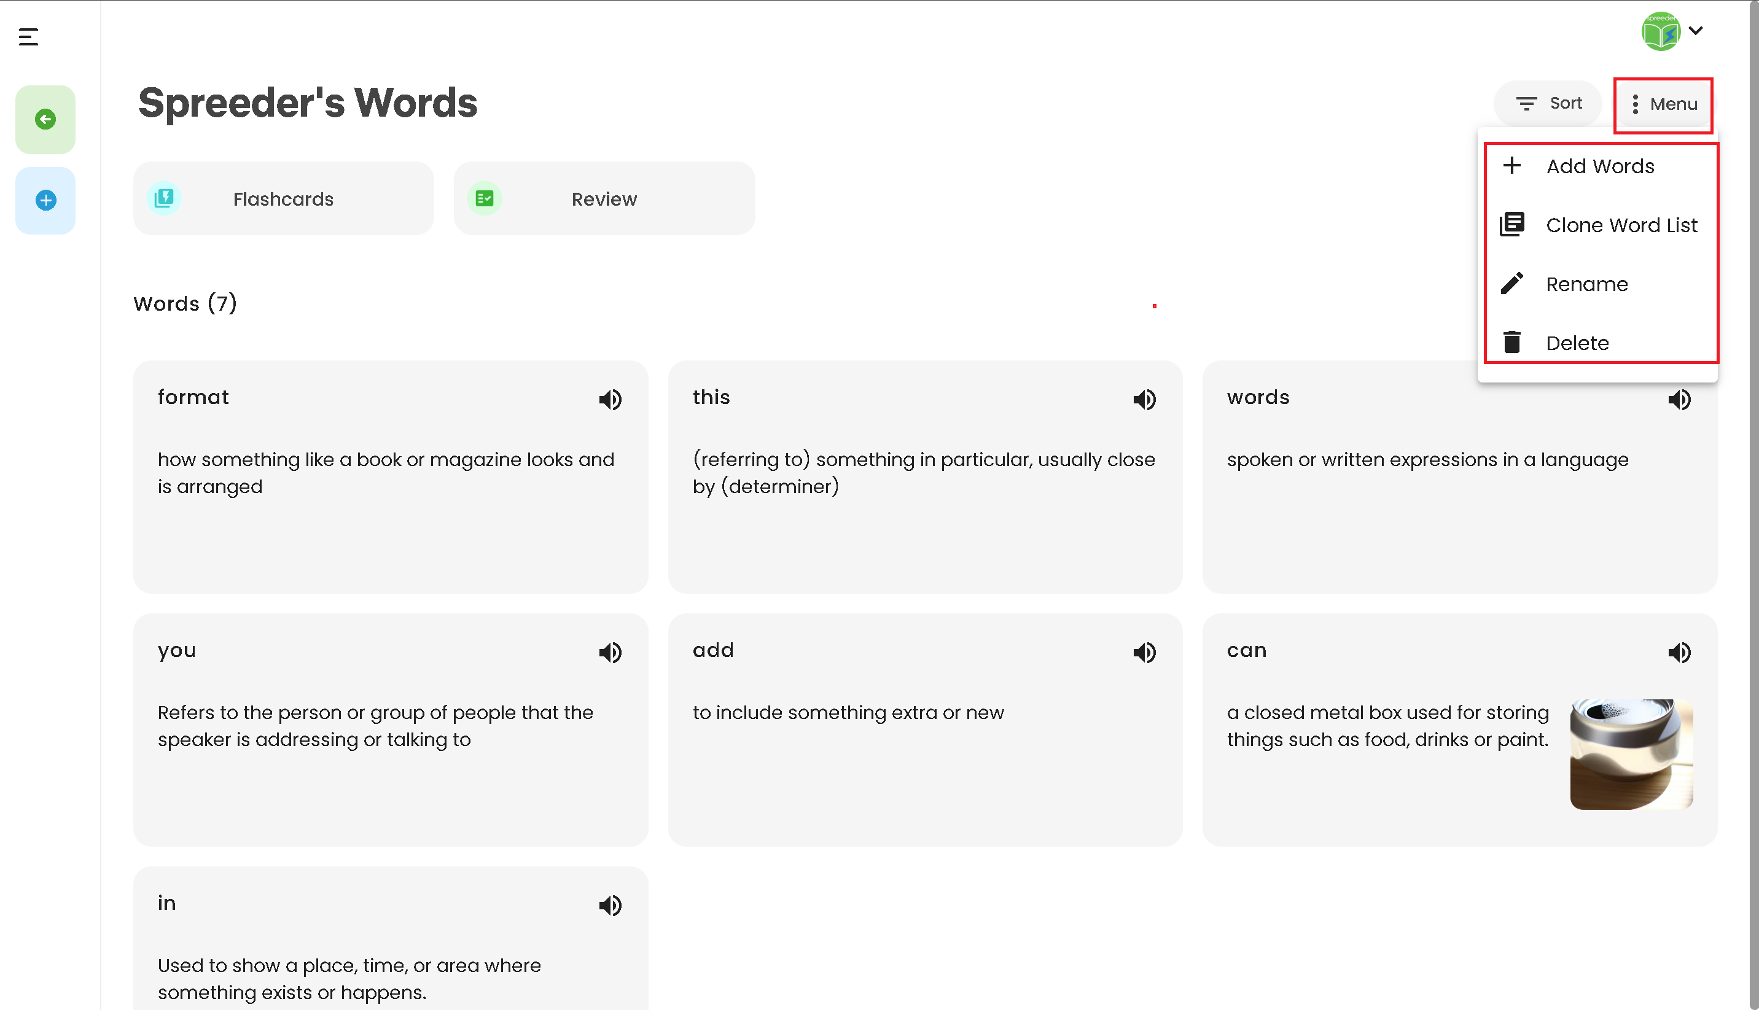Play pronunciation of the word "this"
Image resolution: width=1759 pixels, height=1010 pixels.
[x=1144, y=400]
